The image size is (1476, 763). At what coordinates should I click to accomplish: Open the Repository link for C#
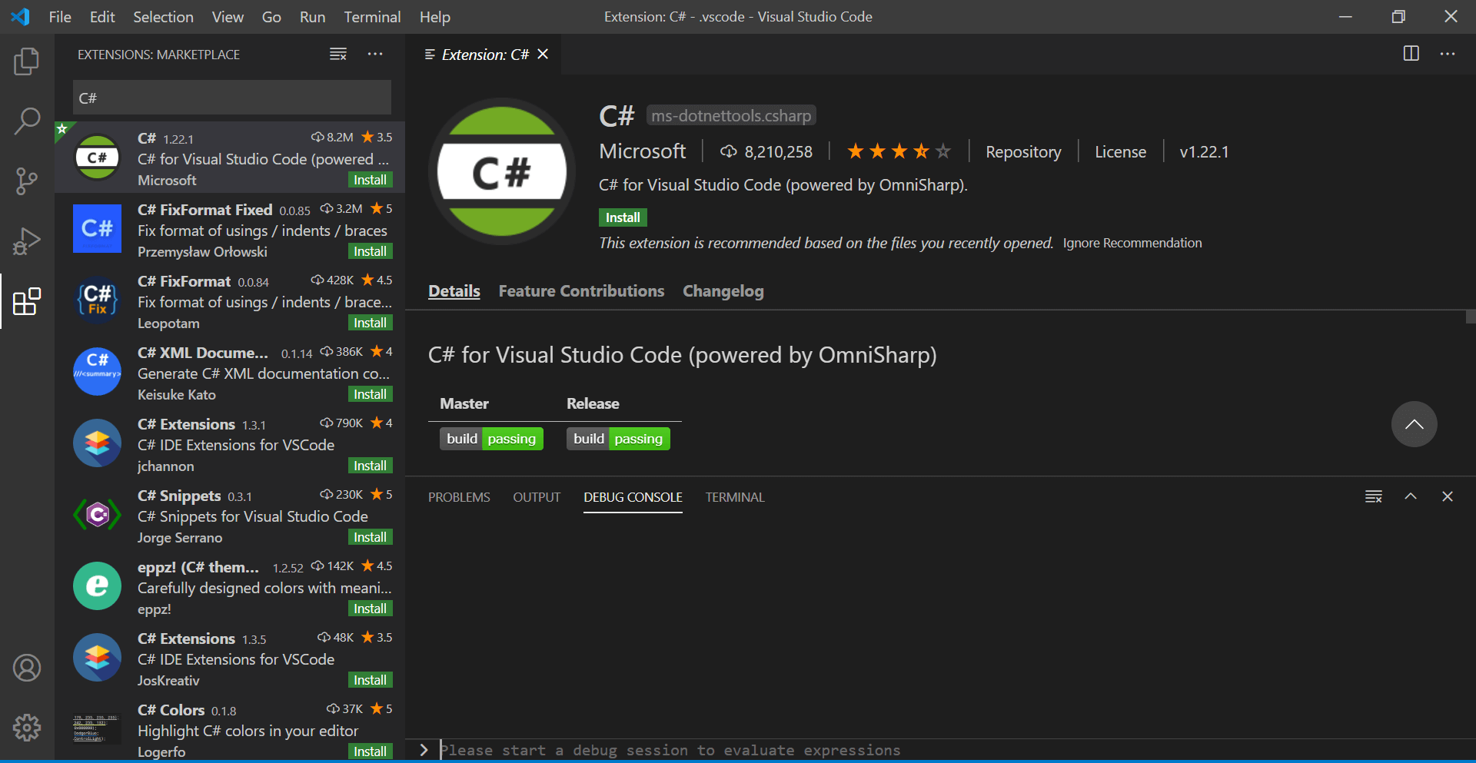pos(1023,151)
